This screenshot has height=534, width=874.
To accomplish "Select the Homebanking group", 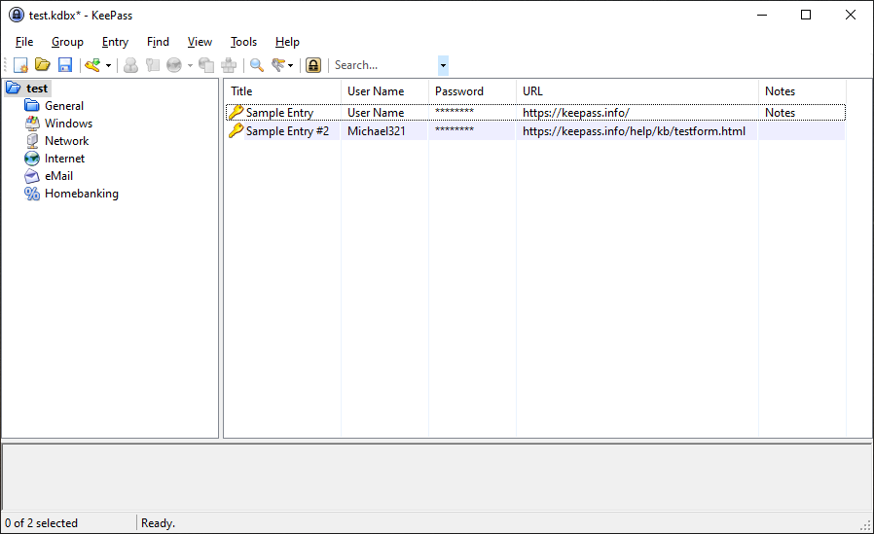I will [82, 194].
